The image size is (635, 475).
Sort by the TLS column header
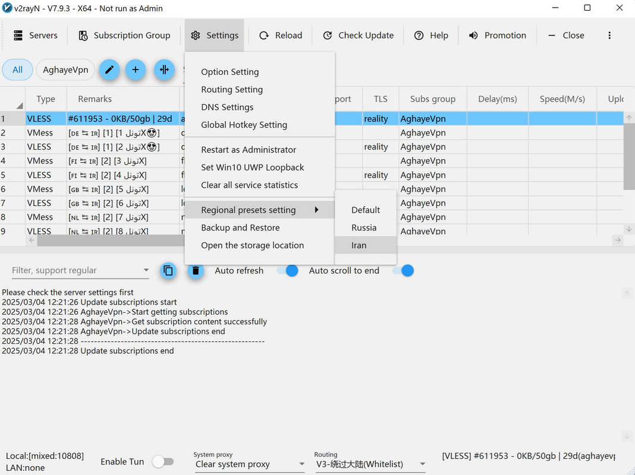[x=381, y=99]
